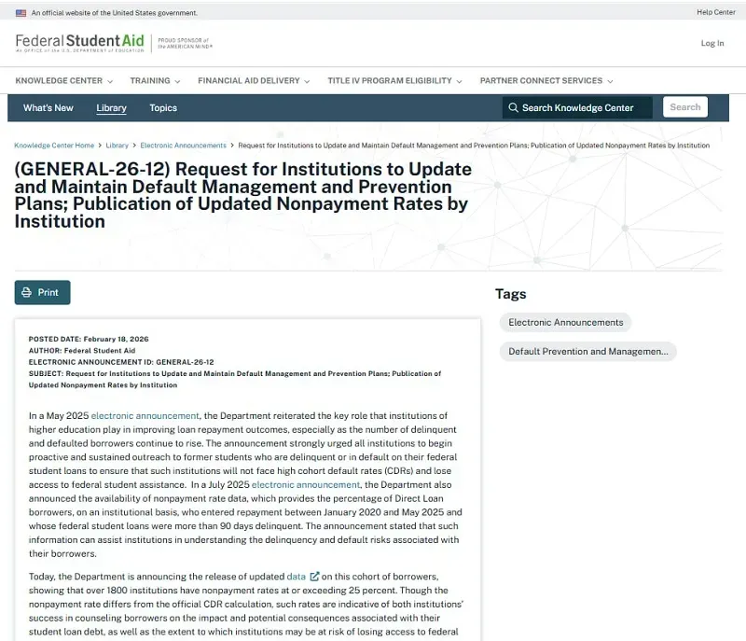Screen dimensions: 746x641
Task: Click the printer icon in Print button
Action: tap(26, 293)
